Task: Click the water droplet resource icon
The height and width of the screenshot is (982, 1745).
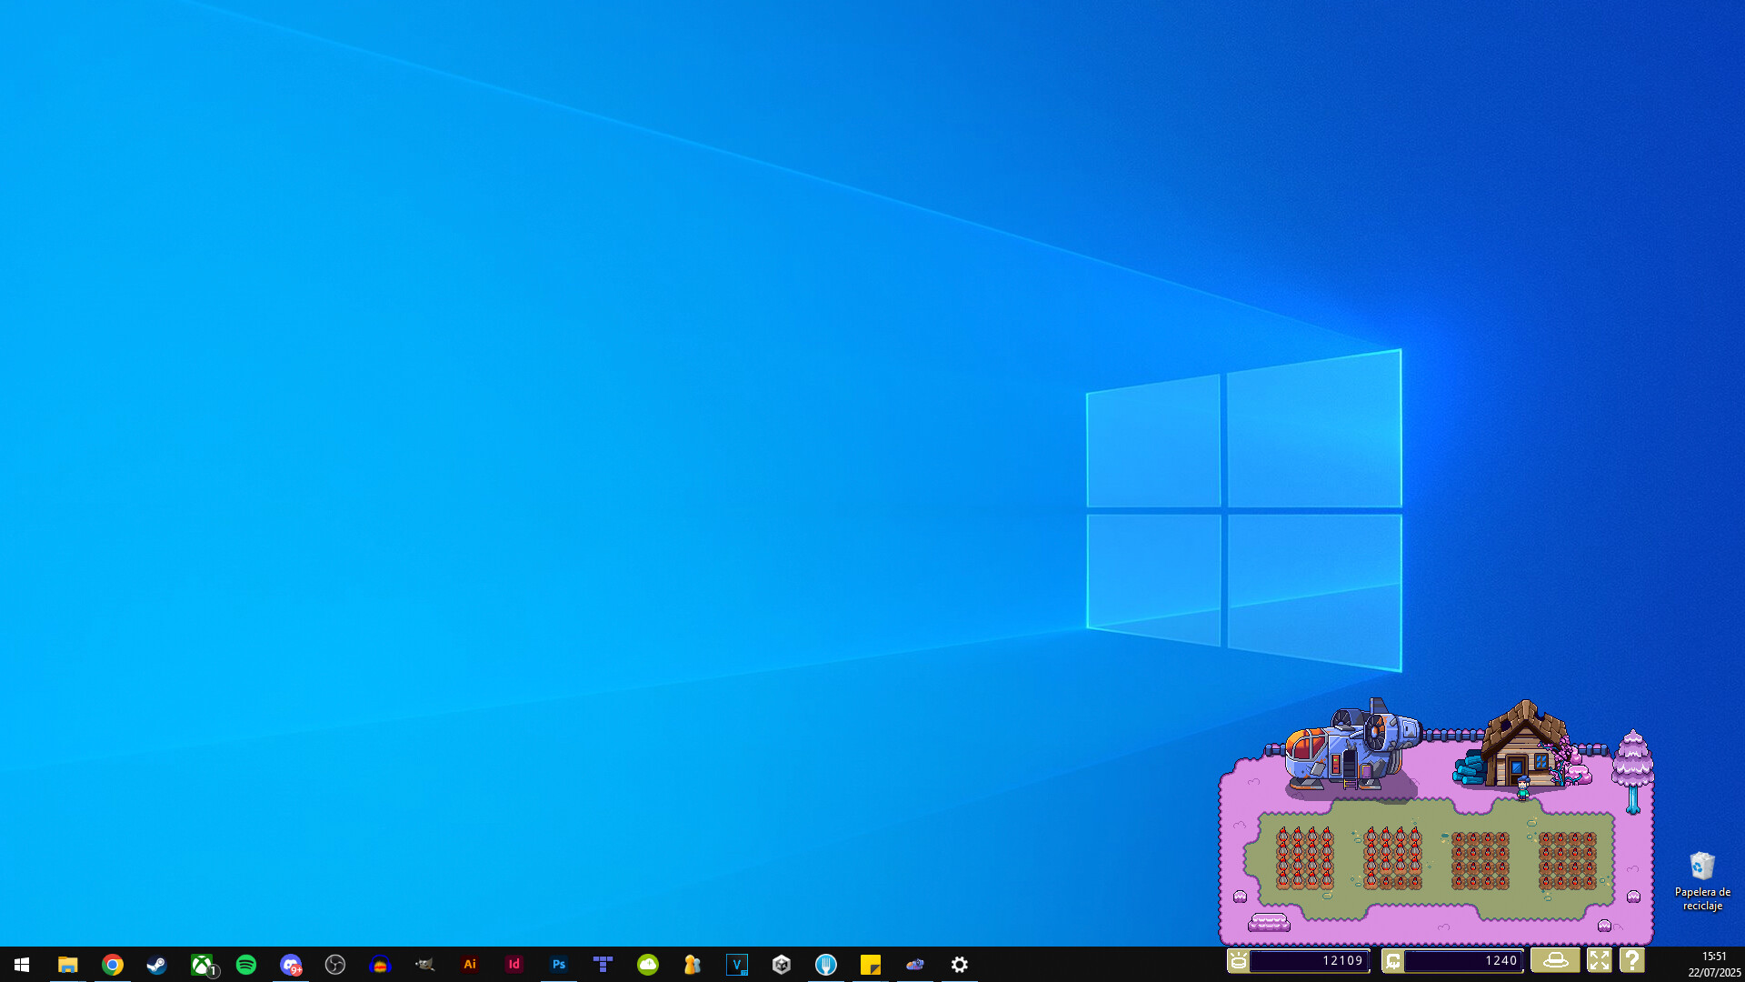Action: (1393, 961)
